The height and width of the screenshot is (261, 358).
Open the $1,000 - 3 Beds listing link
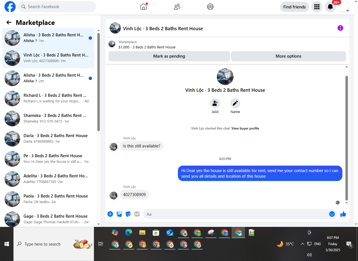(147, 47)
